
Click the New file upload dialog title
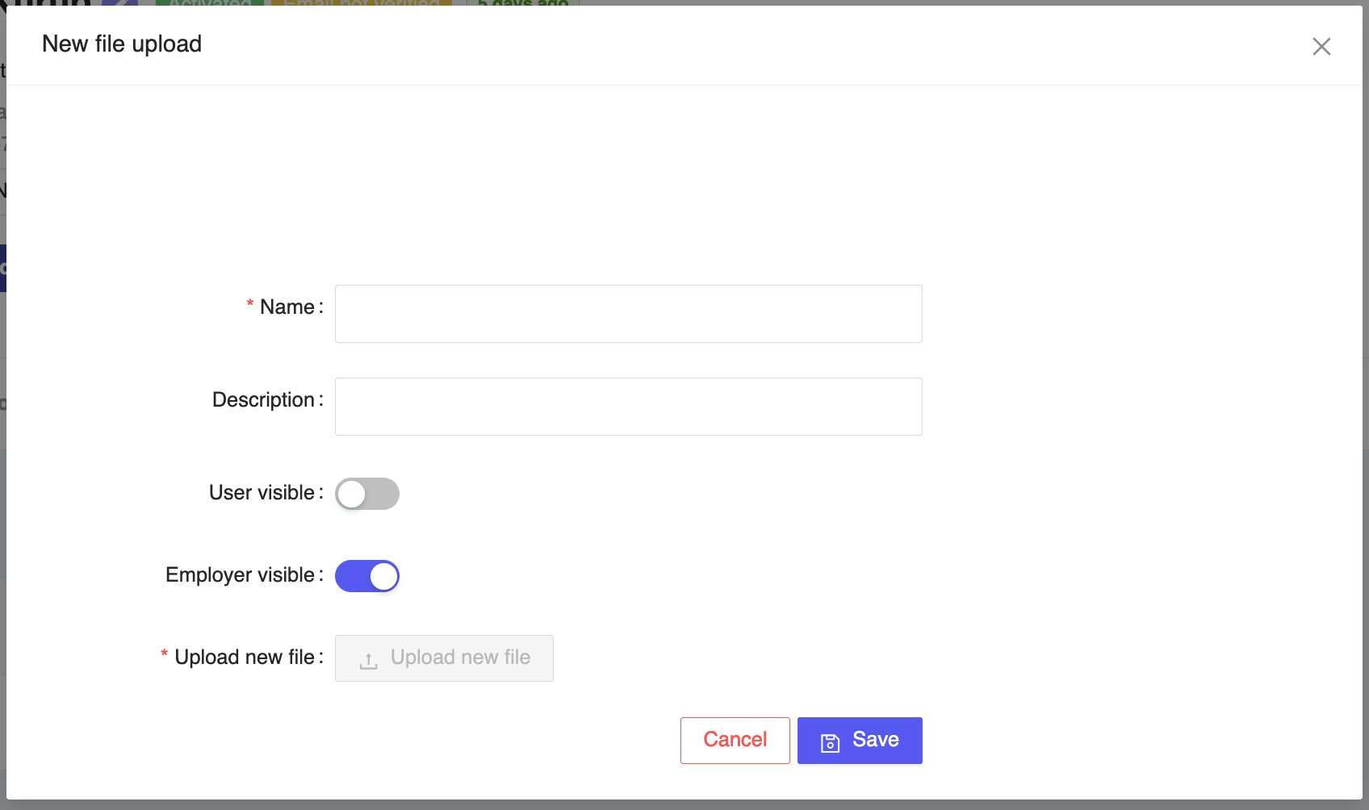(x=122, y=44)
